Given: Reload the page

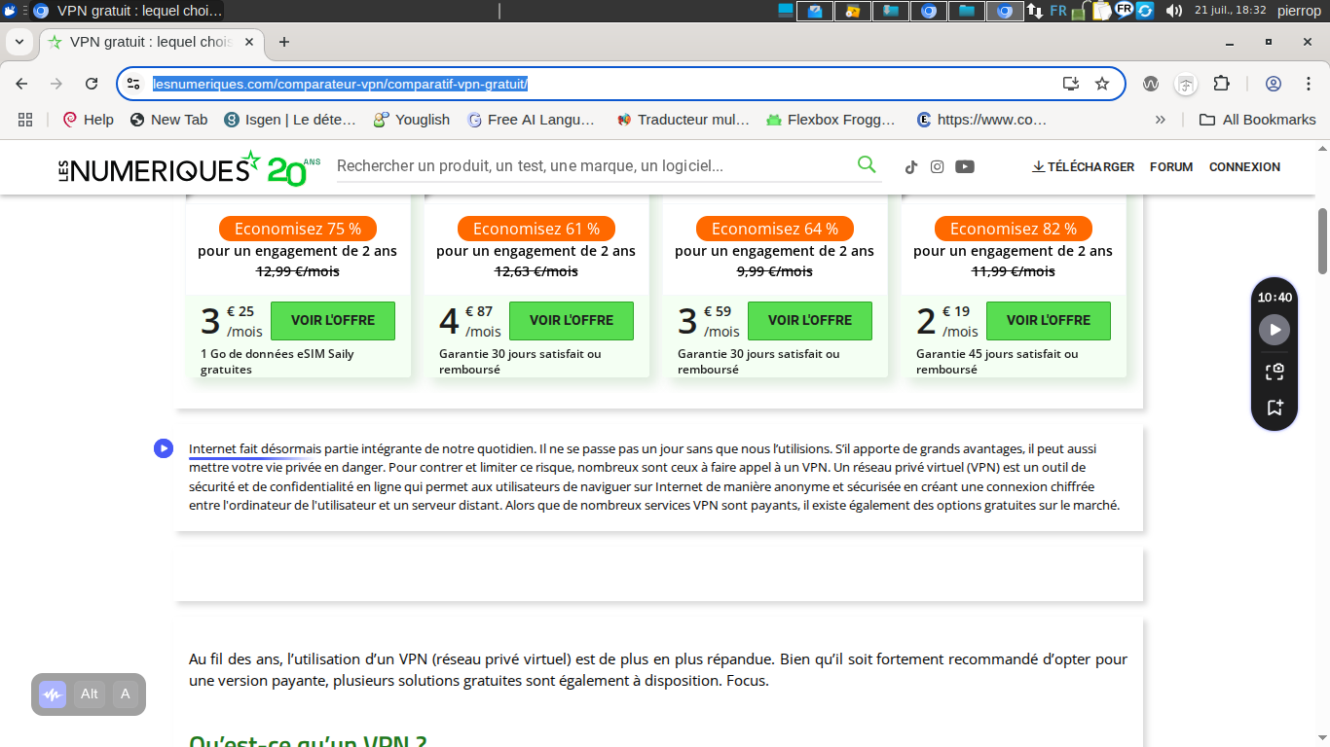Looking at the screenshot, I should click(x=92, y=84).
